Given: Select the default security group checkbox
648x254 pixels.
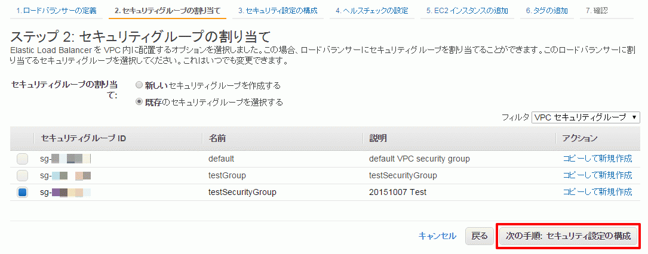Looking at the screenshot, I should pyautogui.click(x=22, y=159).
